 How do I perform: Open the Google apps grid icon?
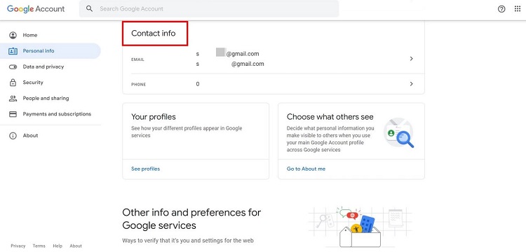pyautogui.click(x=518, y=9)
